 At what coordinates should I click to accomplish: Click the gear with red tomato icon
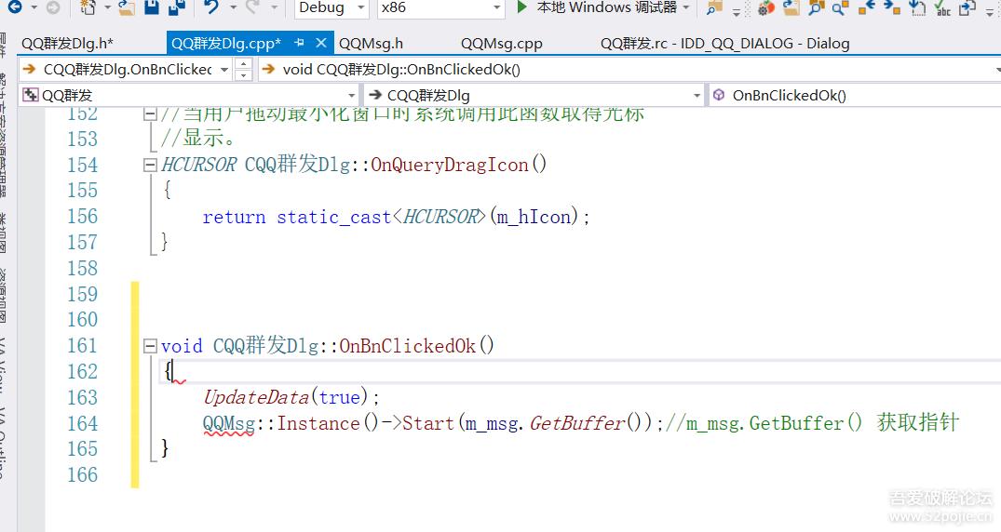(765, 7)
